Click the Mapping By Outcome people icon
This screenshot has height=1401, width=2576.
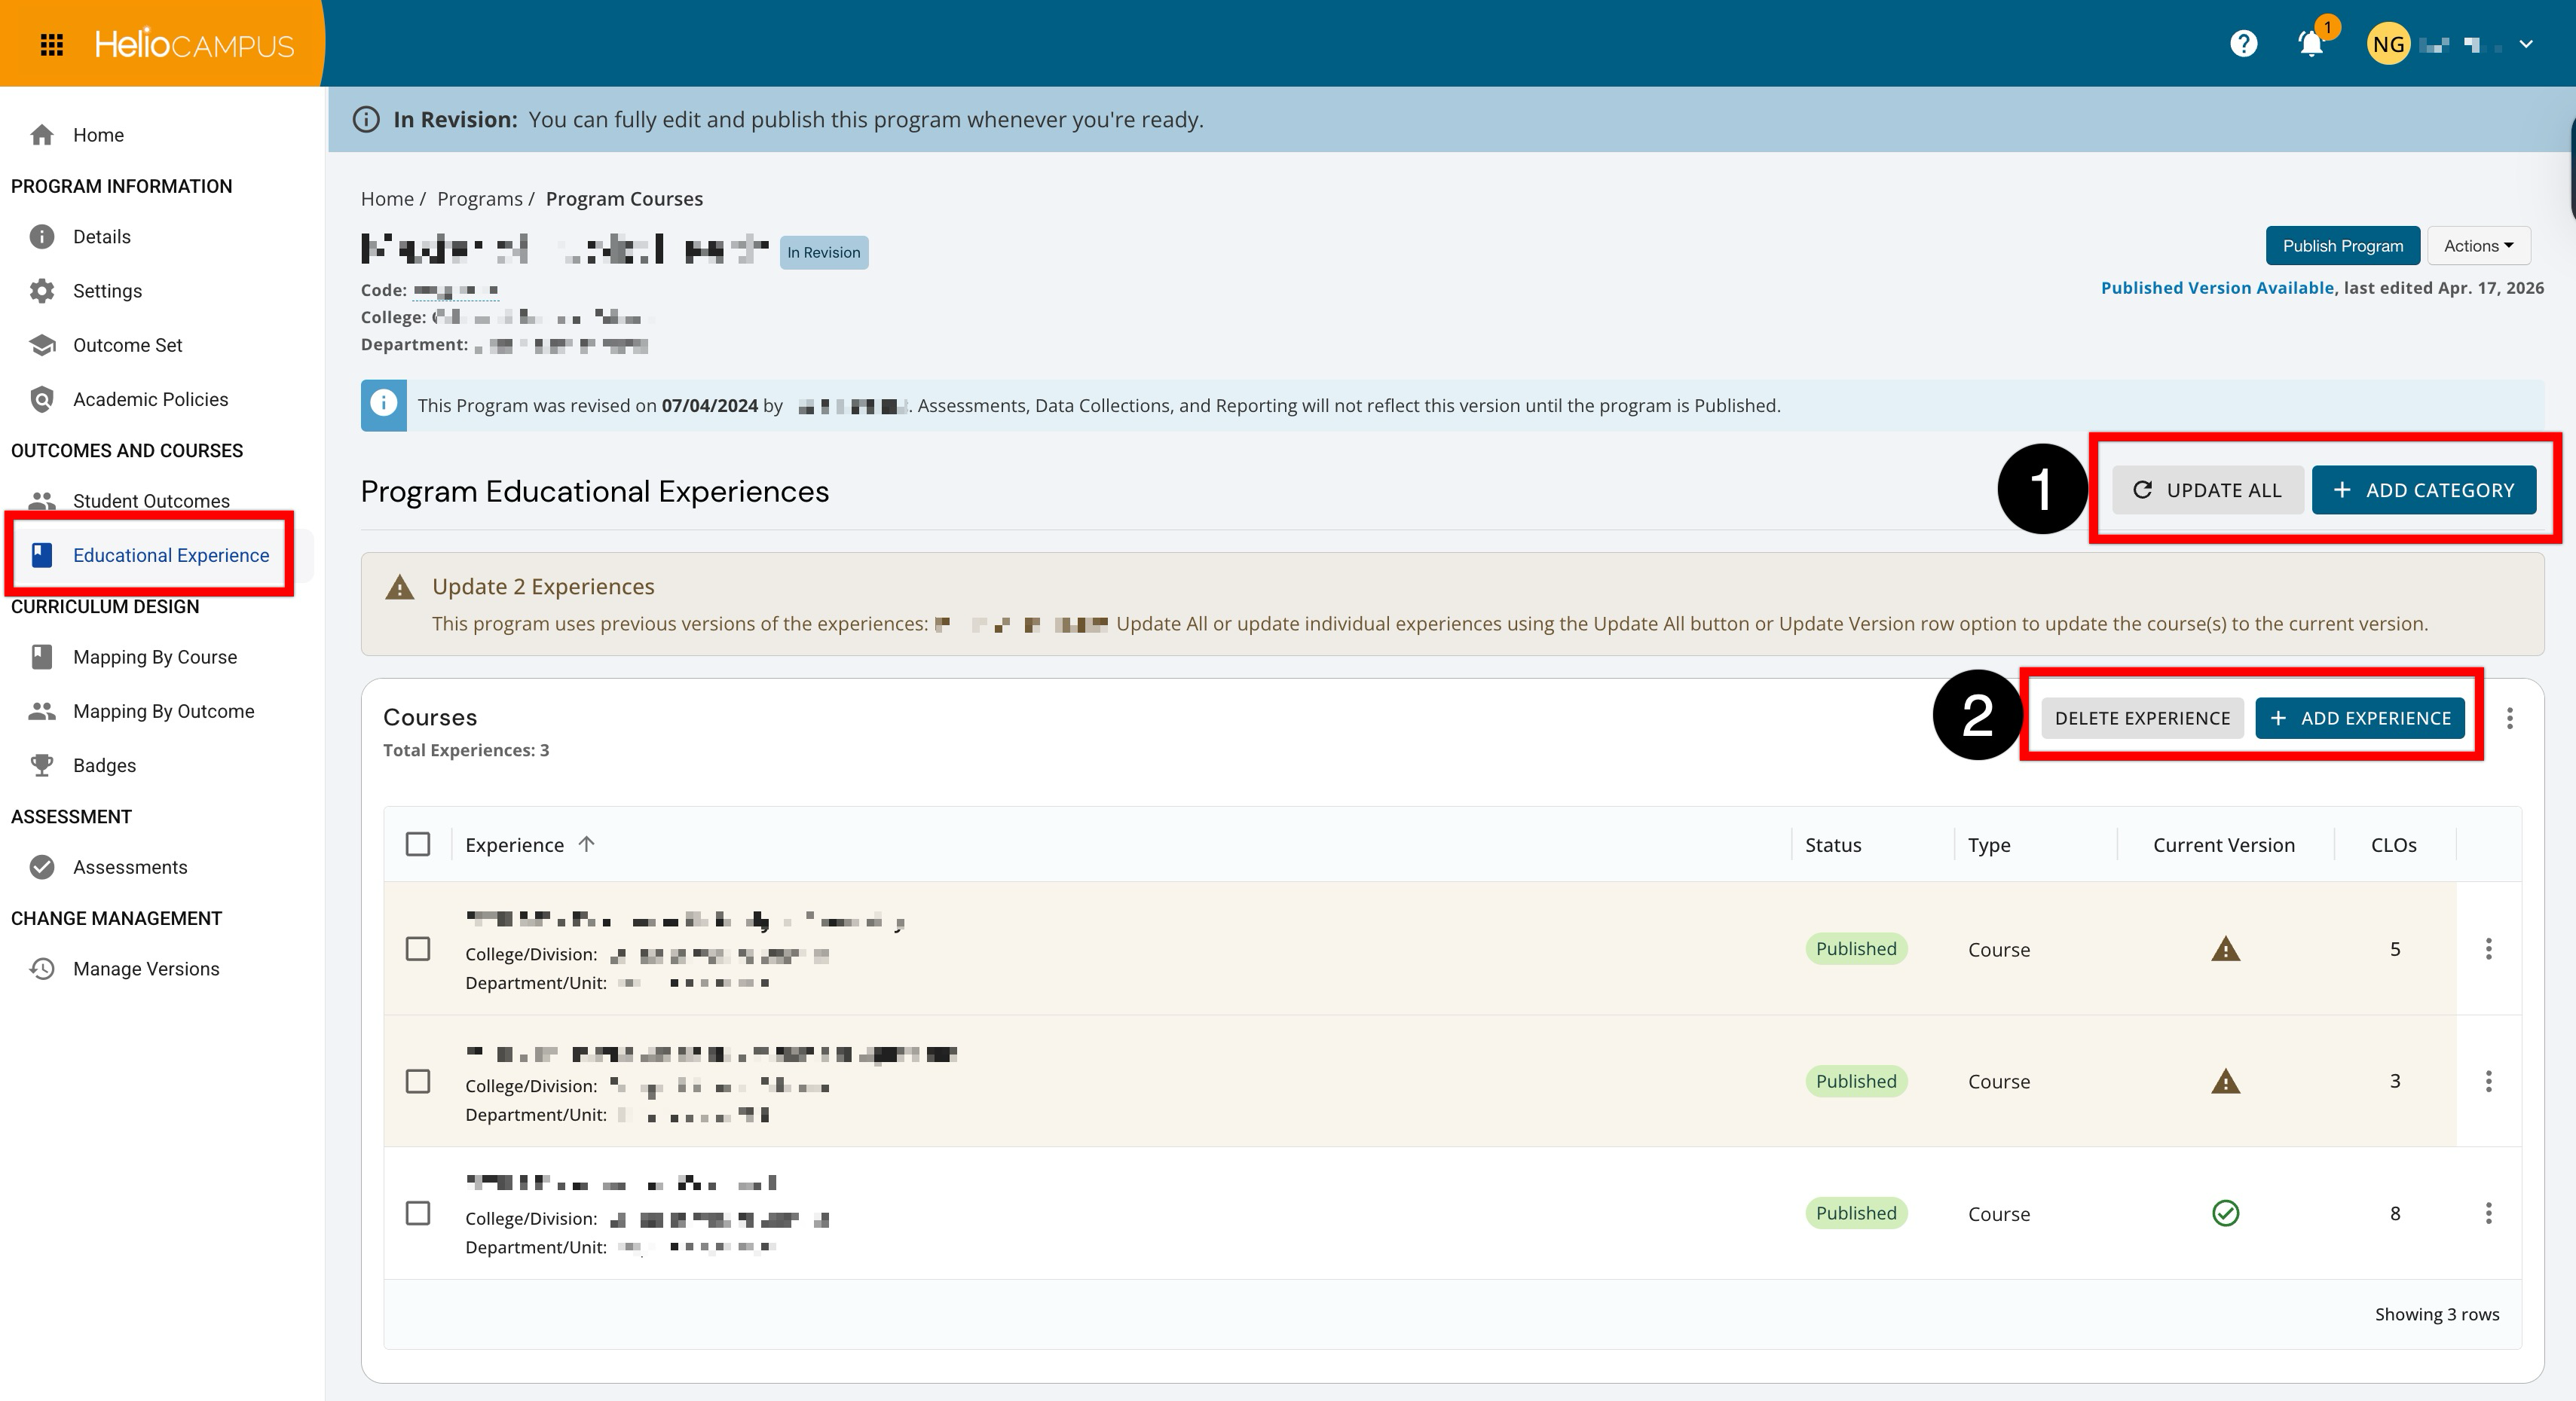[42, 712]
